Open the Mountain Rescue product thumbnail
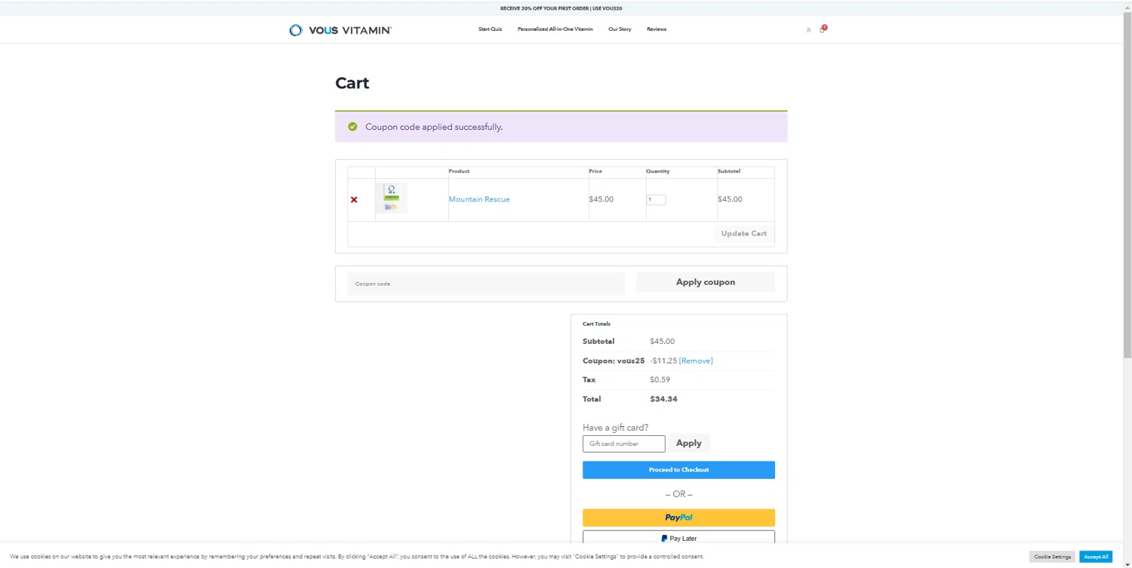Viewport: 1132px width, 568px height. coord(392,198)
